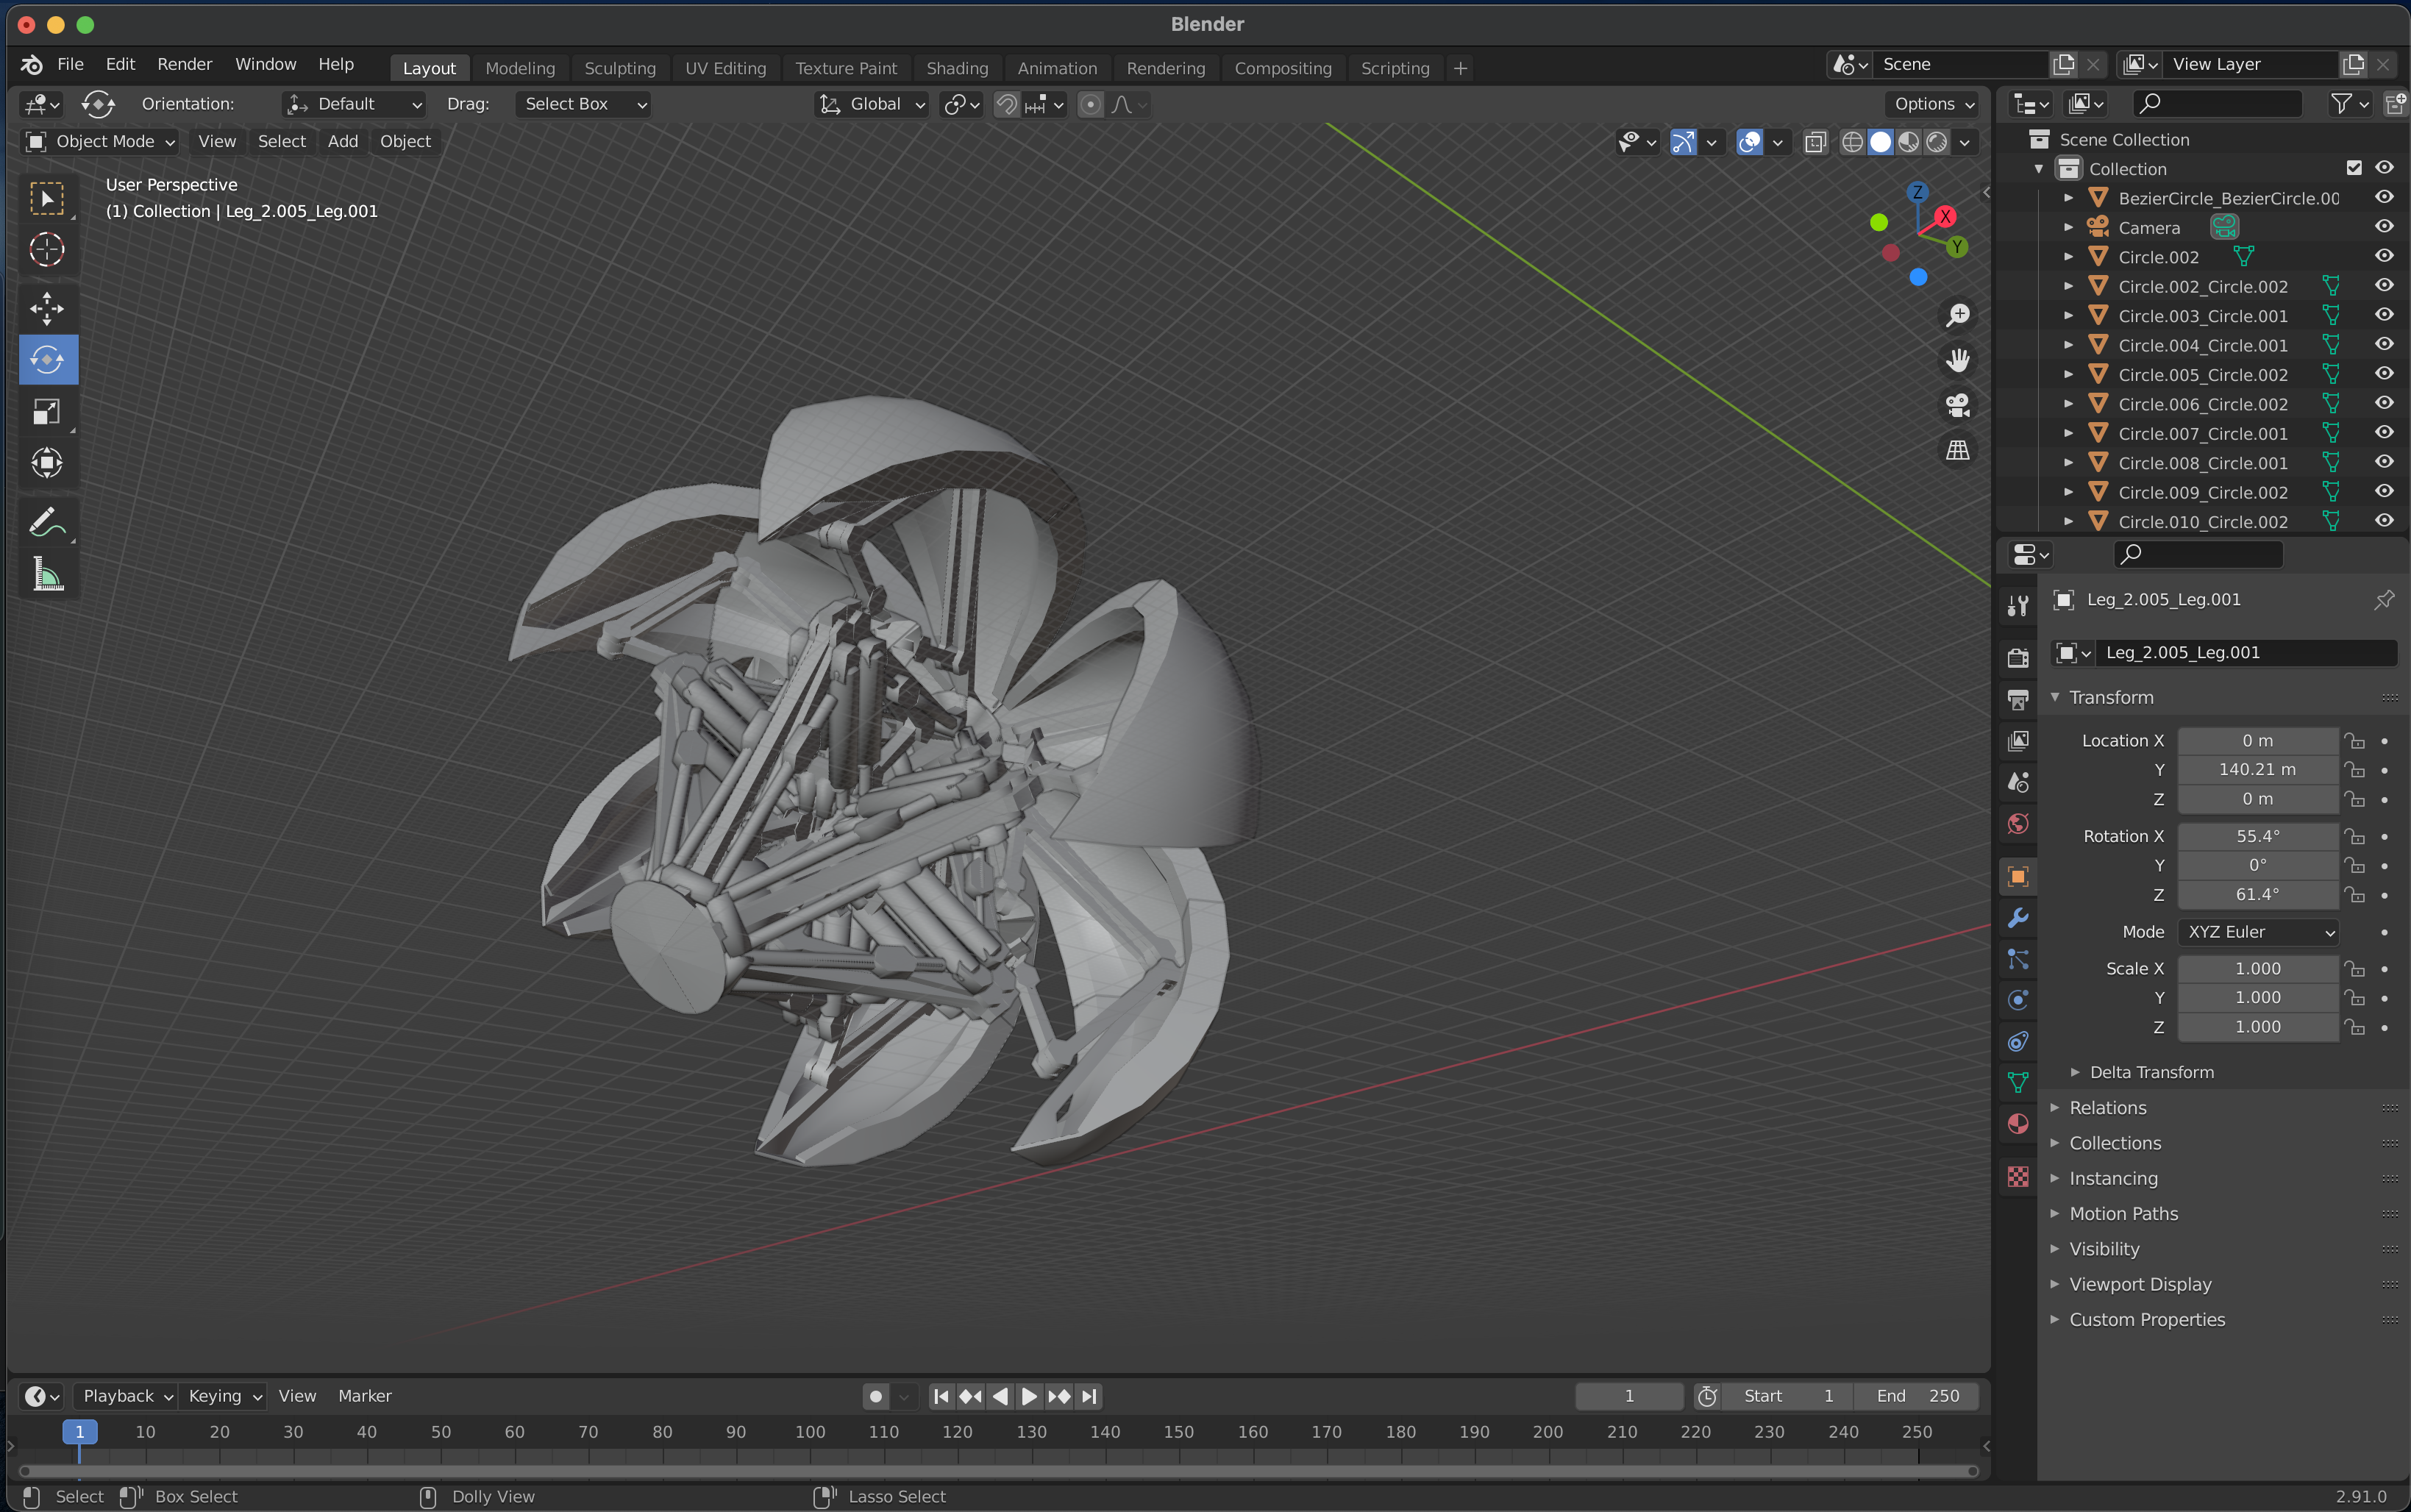Toggle Location X lock icon
Screen dimensions: 2411x1512
coord(2355,741)
